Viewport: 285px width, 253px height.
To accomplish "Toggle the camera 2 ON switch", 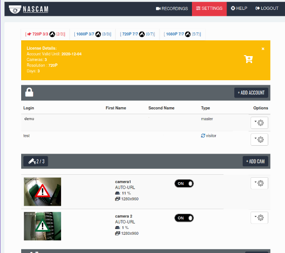I will click(184, 218).
